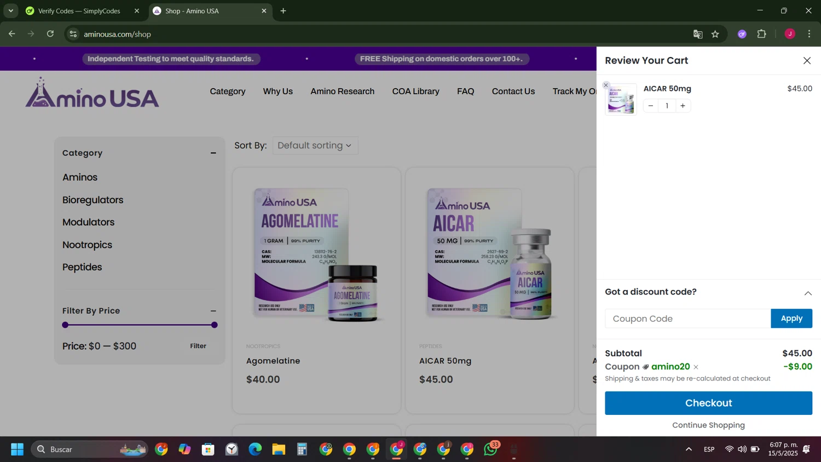Screen dimensions: 821x462
Task: Remove AICAR 50mg from cart
Action: tap(606, 85)
